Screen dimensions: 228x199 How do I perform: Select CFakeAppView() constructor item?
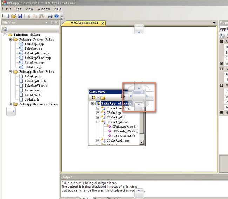(x=124, y=127)
